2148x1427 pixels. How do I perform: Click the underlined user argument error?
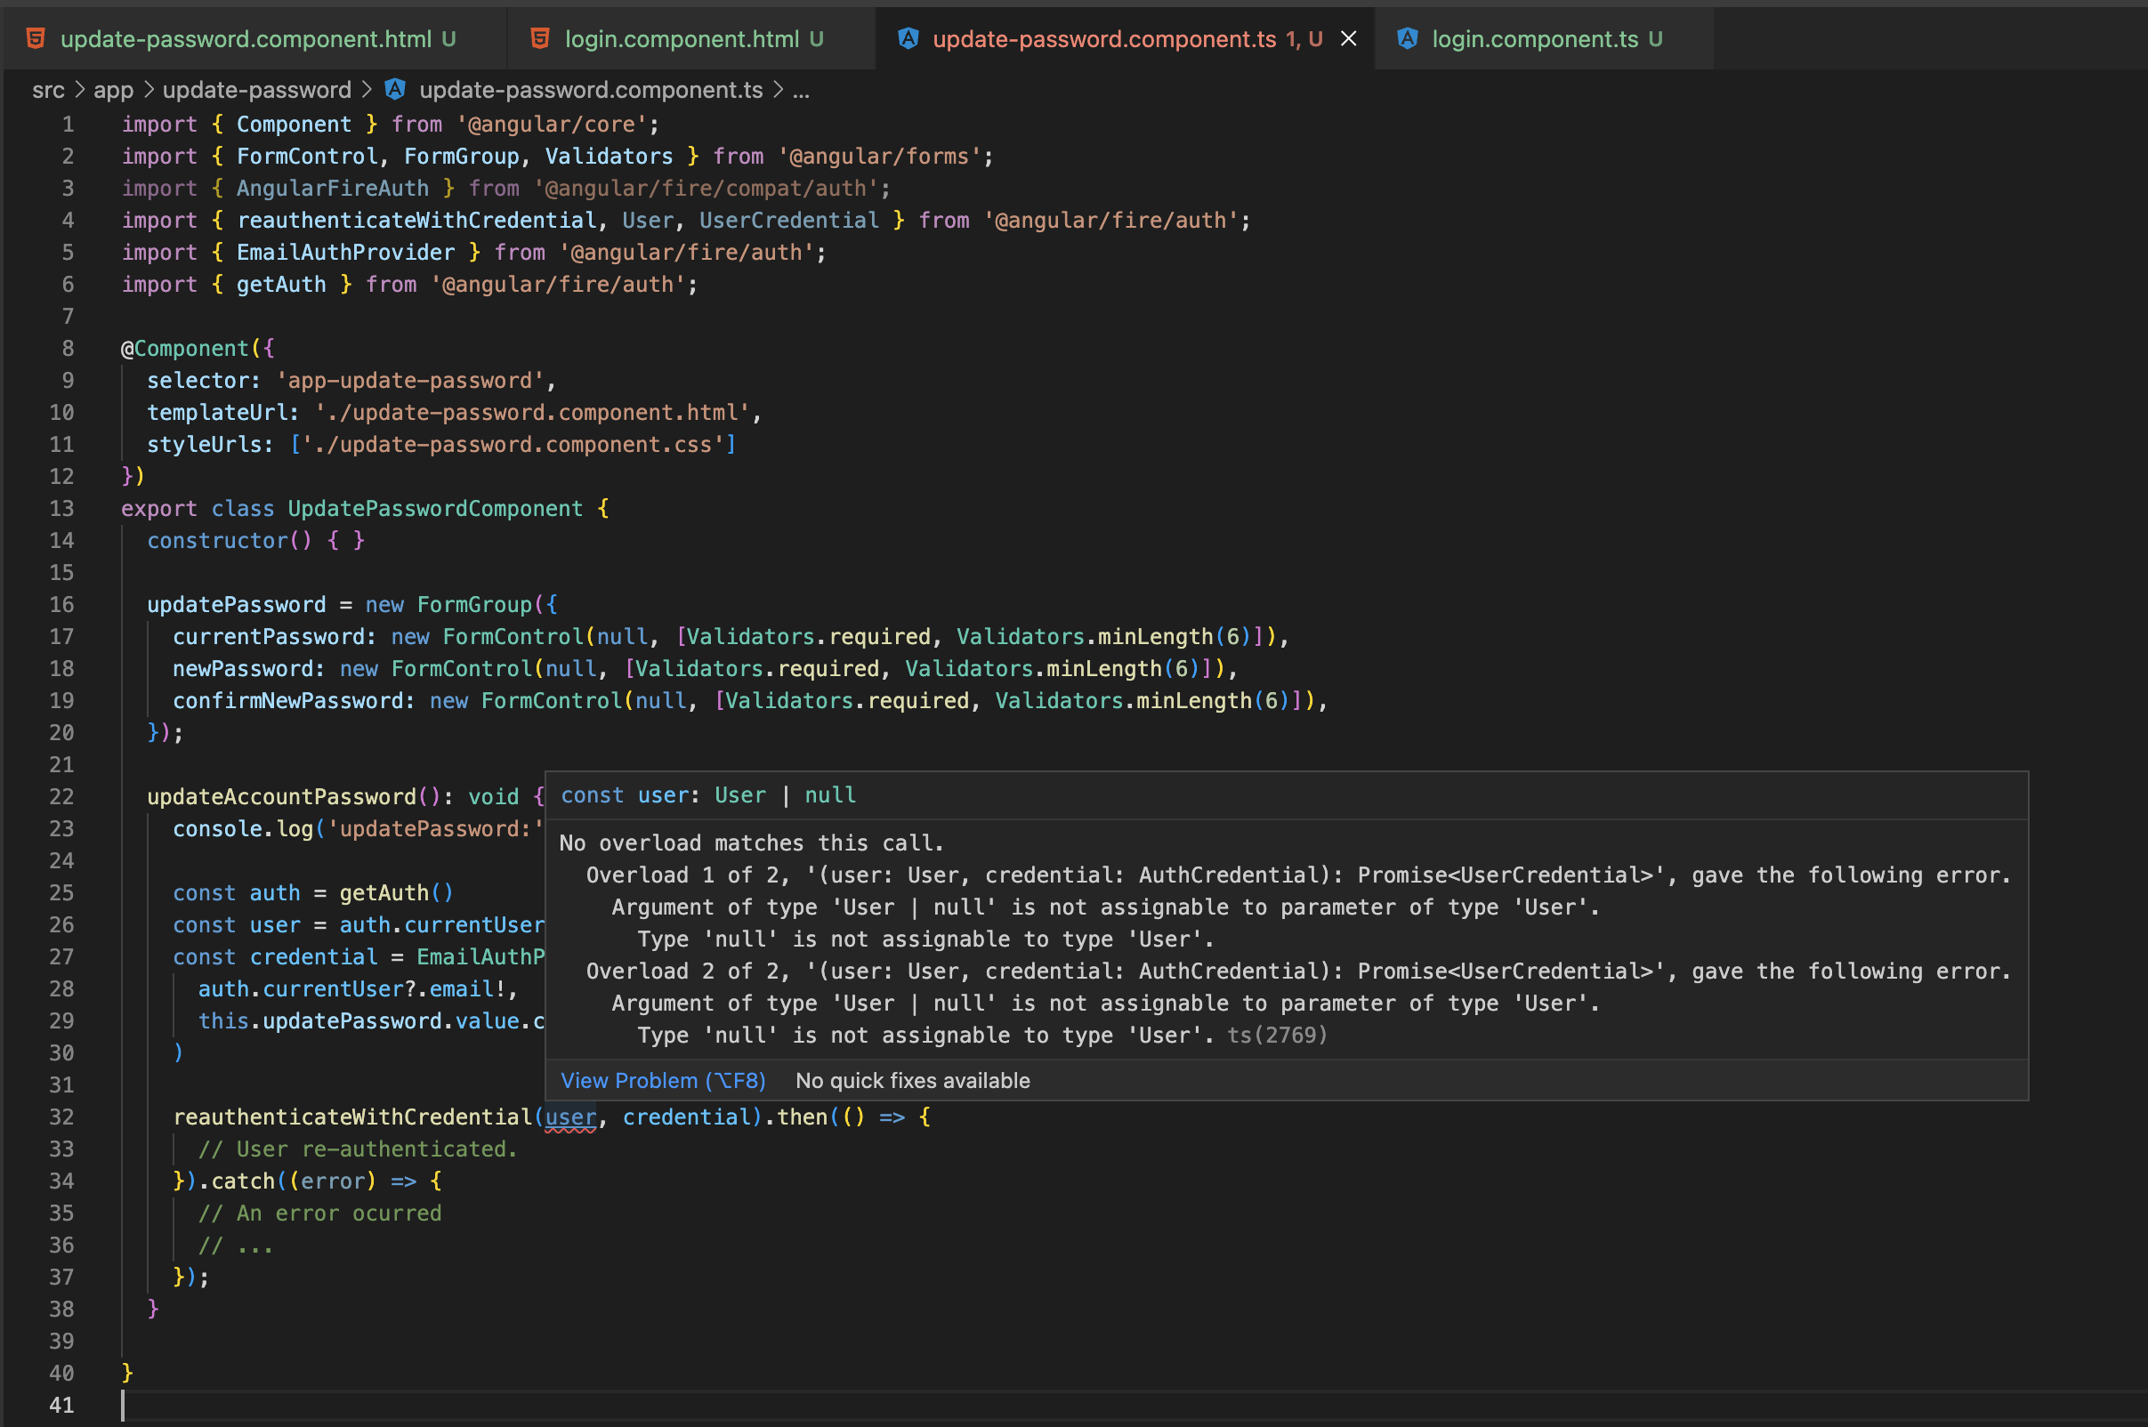pyautogui.click(x=570, y=1117)
